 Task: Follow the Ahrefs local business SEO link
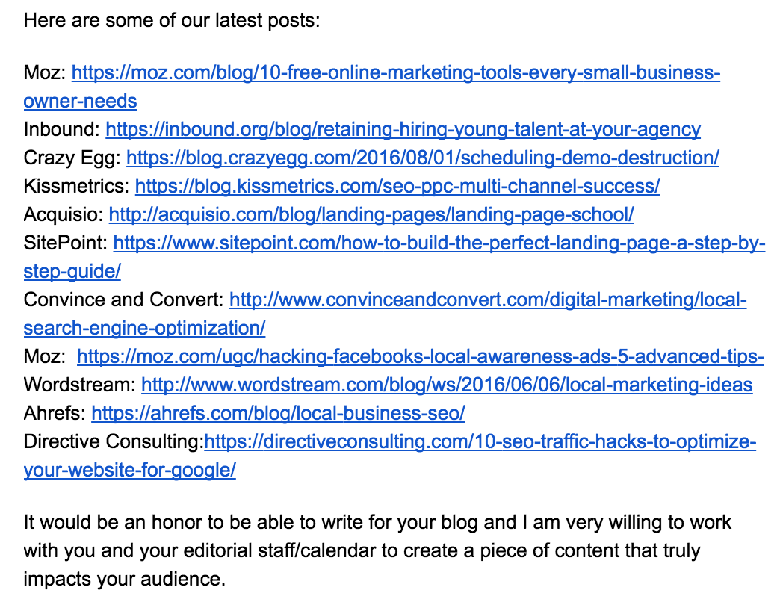pos(278,413)
